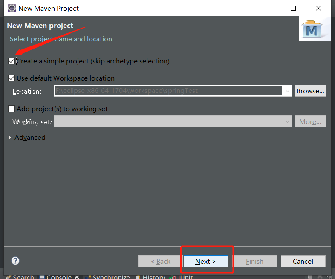Open the JUnit tab in Eclipse
The width and height of the screenshot is (335, 279).
(182, 277)
